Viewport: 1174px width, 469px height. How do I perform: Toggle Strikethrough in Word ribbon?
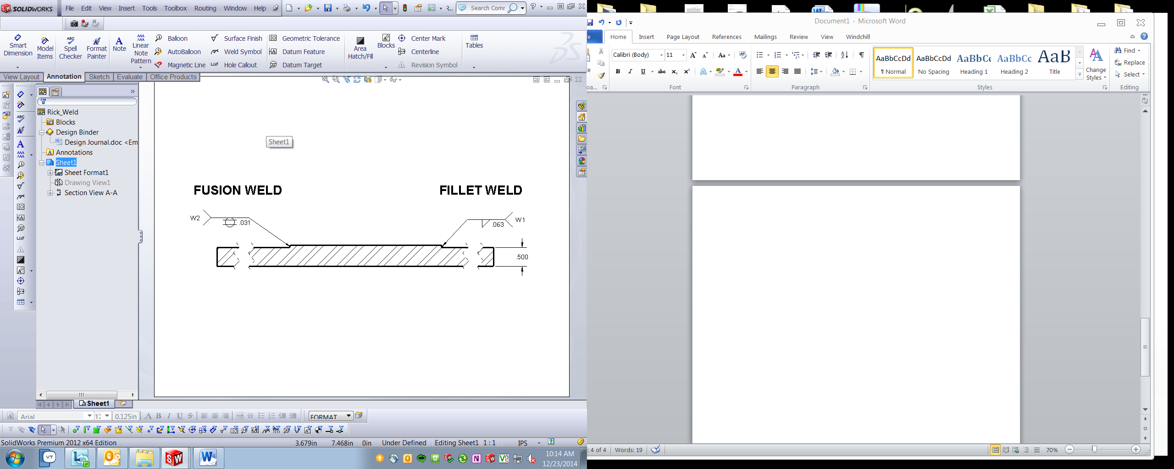tap(661, 71)
